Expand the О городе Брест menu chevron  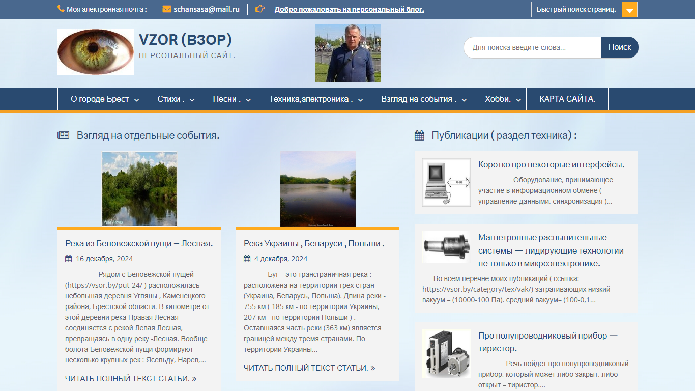tap(137, 100)
